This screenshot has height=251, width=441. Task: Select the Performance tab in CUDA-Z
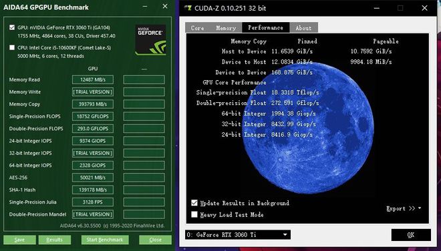[265, 27]
